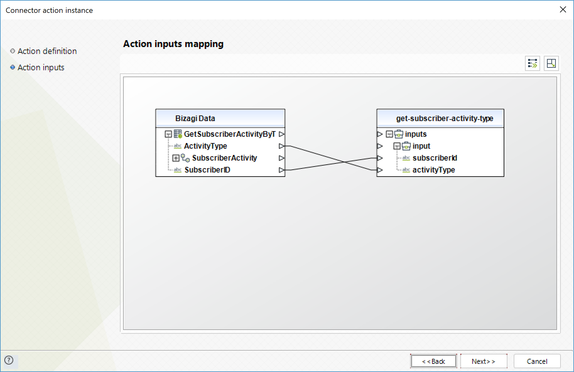Click the Next button

click(x=484, y=361)
